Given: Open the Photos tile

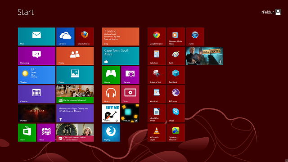Looking at the screenshot, I should (75, 75).
